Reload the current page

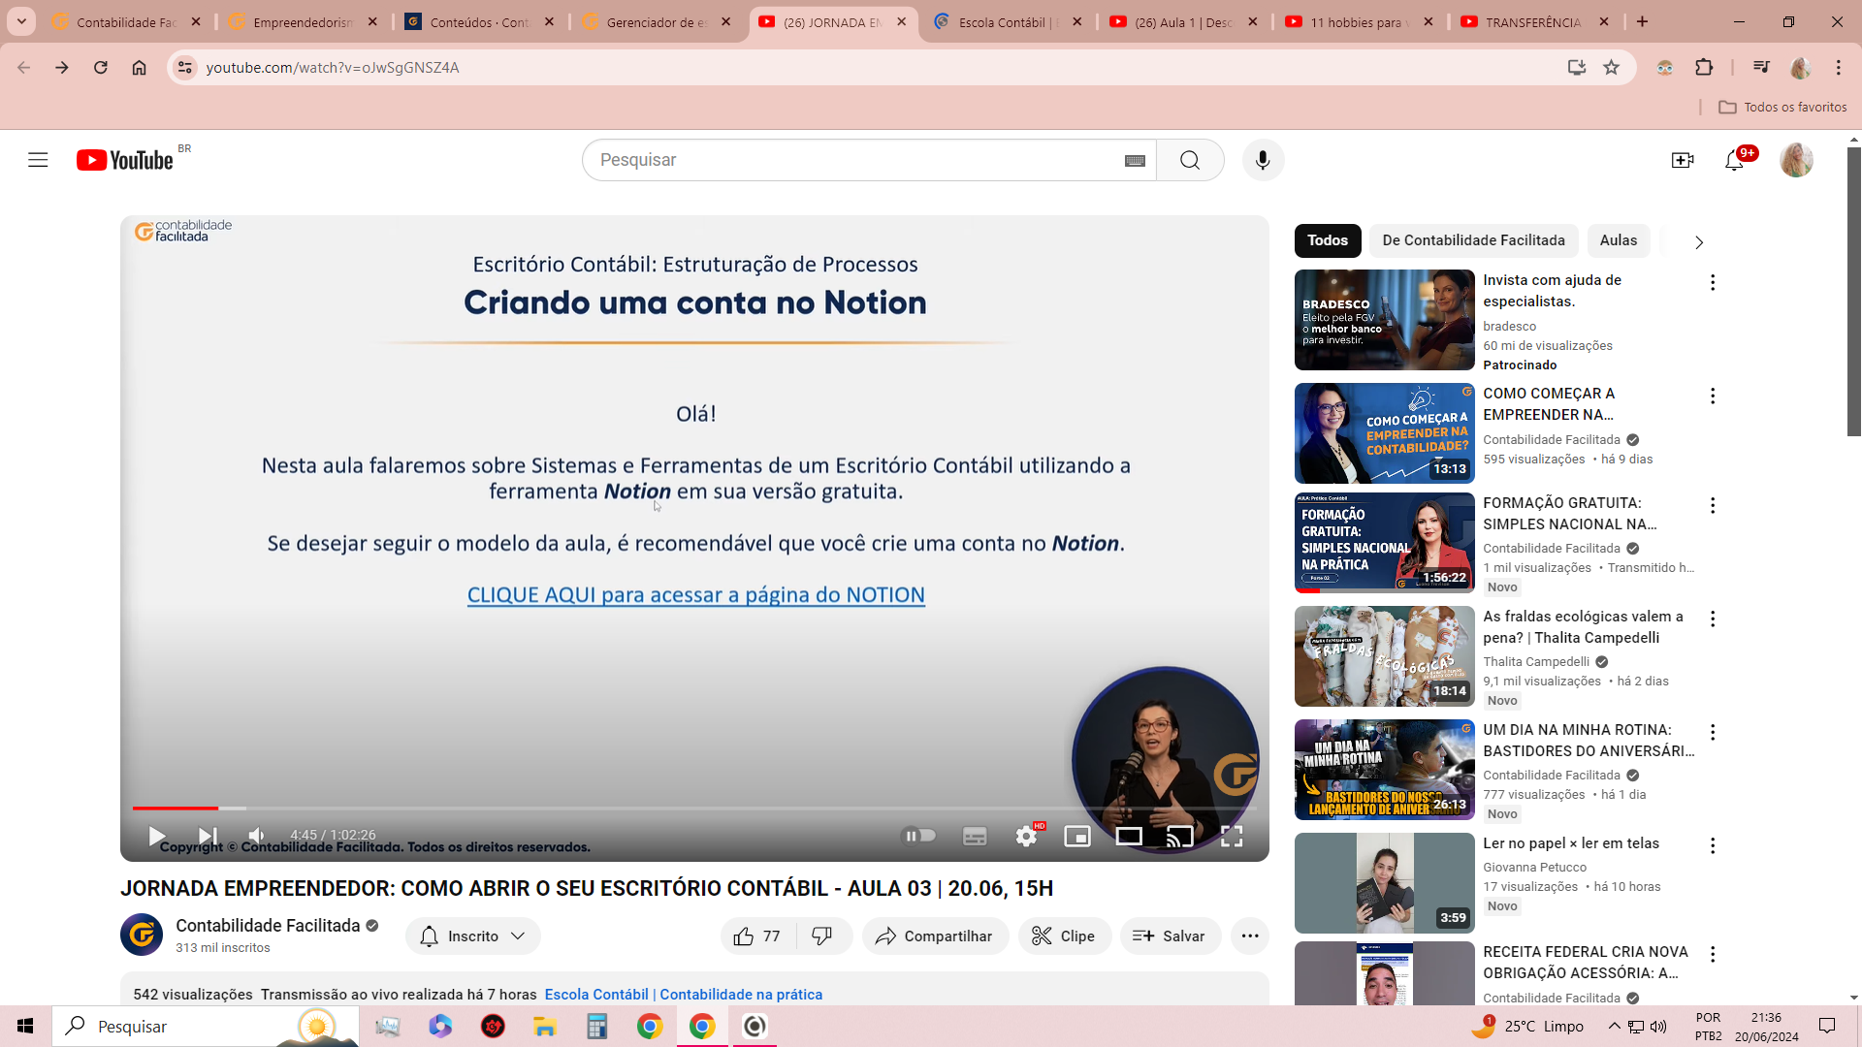[x=101, y=67]
